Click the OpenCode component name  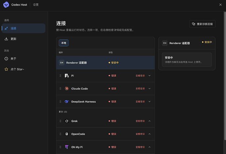point(78,134)
